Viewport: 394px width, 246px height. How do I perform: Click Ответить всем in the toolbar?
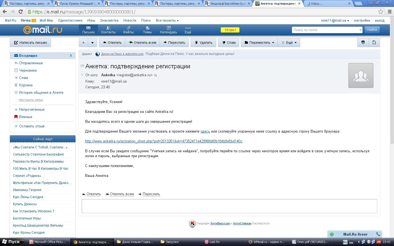[x=143, y=42]
